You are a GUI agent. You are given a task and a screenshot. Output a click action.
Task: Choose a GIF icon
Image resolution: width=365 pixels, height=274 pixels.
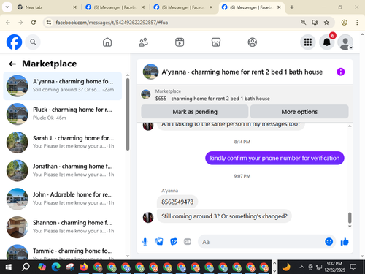(188, 242)
